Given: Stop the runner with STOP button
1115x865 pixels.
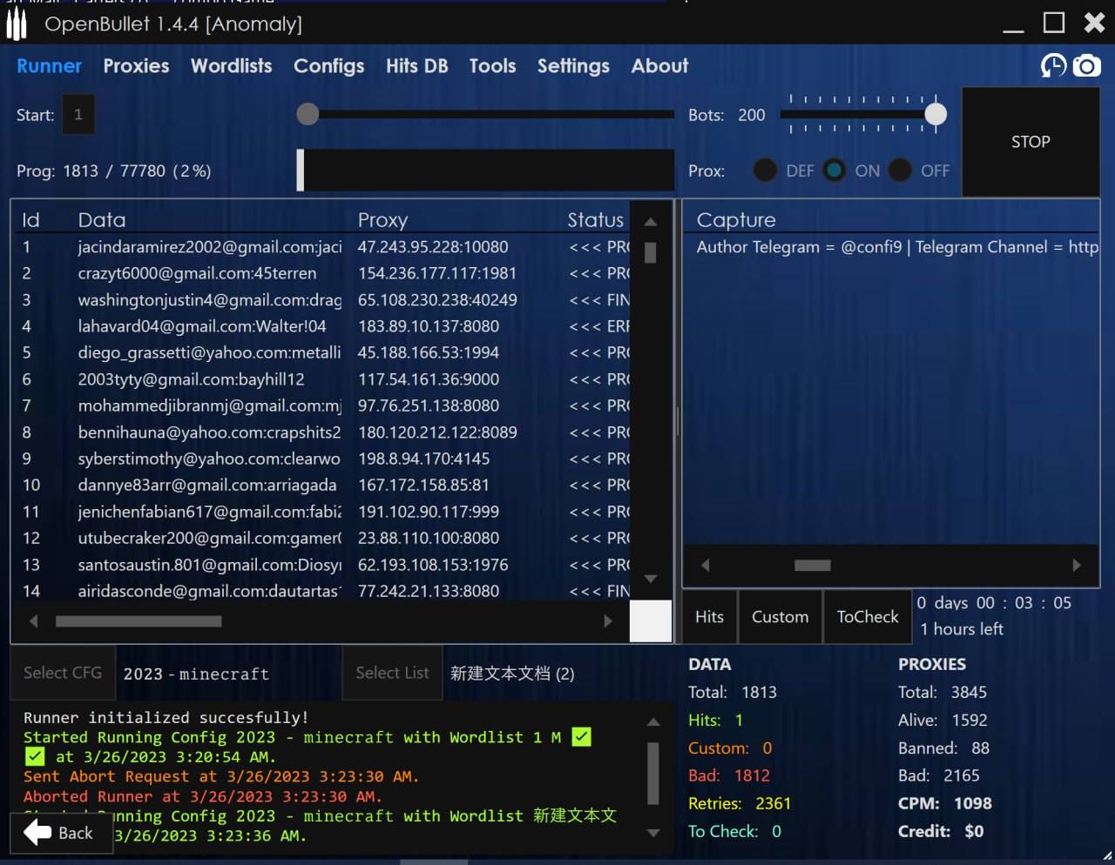Looking at the screenshot, I should click(x=1031, y=142).
